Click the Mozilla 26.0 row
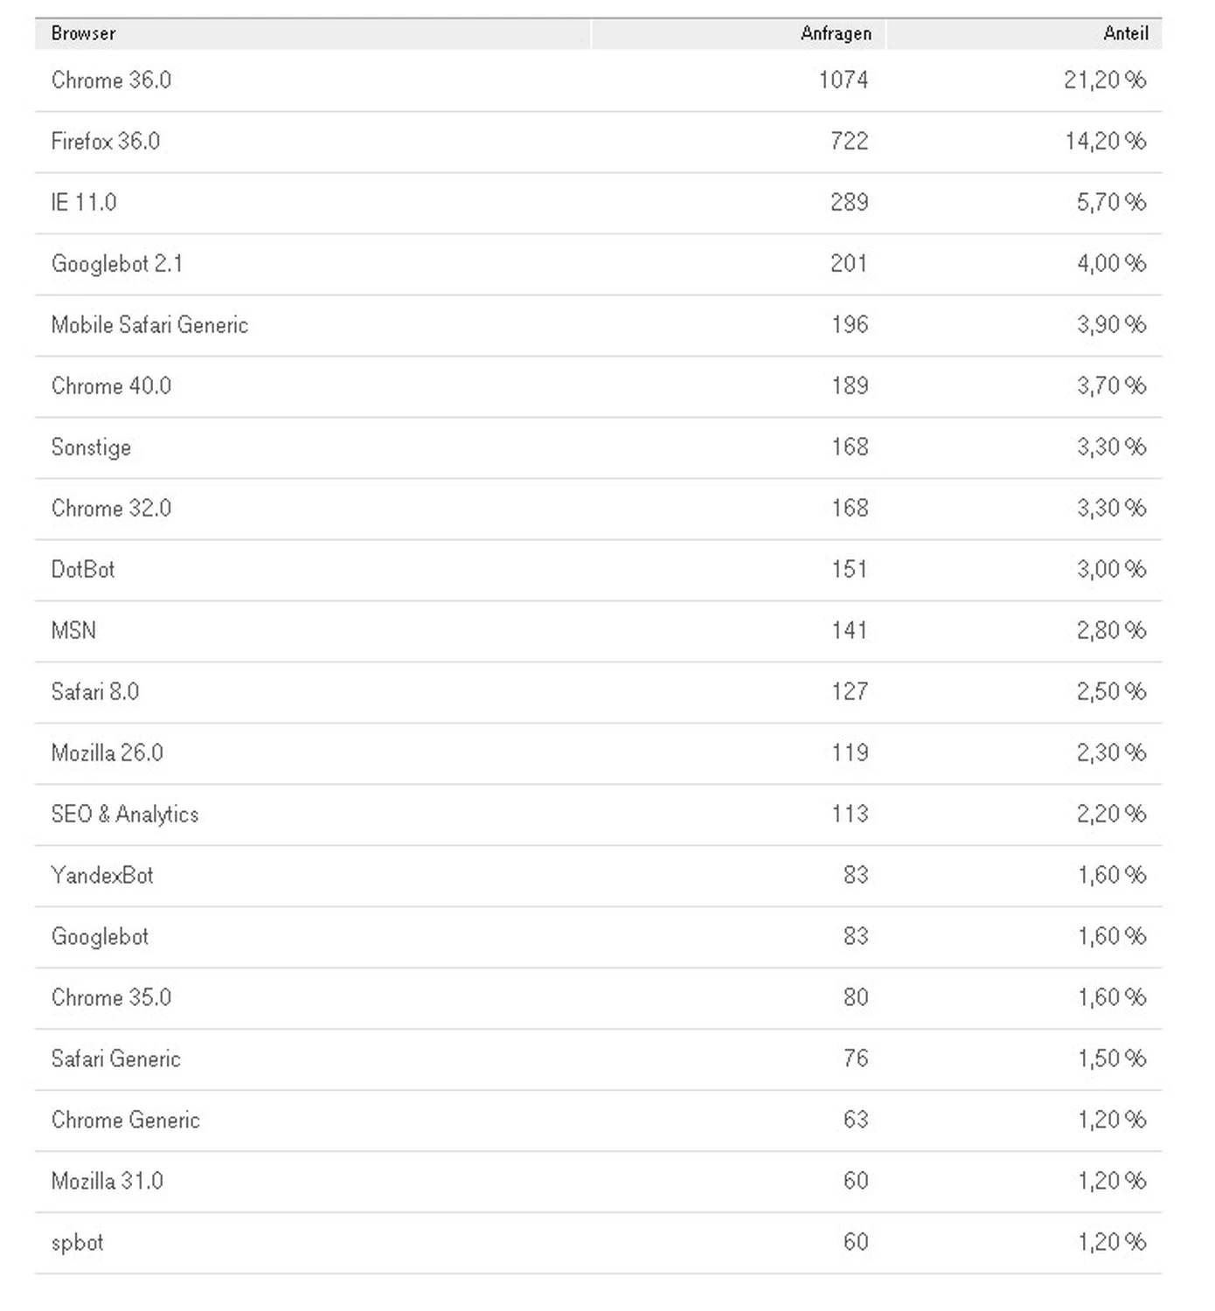 click(108, 753)
